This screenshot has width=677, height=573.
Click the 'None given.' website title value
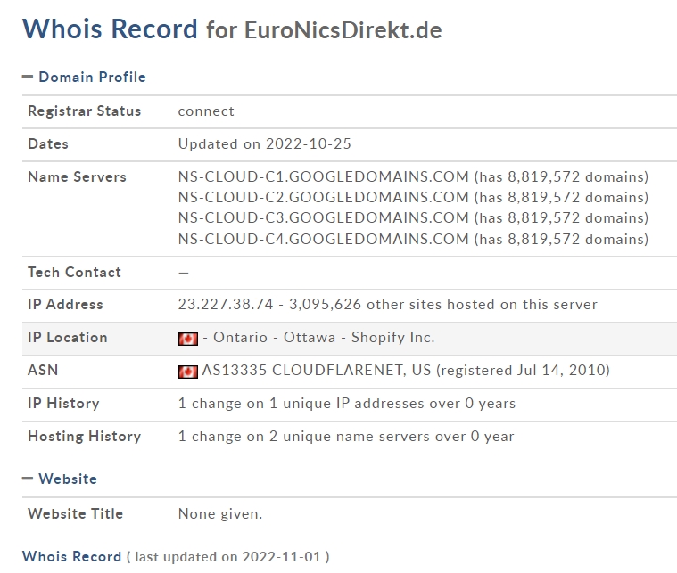(x=220, y=513)
